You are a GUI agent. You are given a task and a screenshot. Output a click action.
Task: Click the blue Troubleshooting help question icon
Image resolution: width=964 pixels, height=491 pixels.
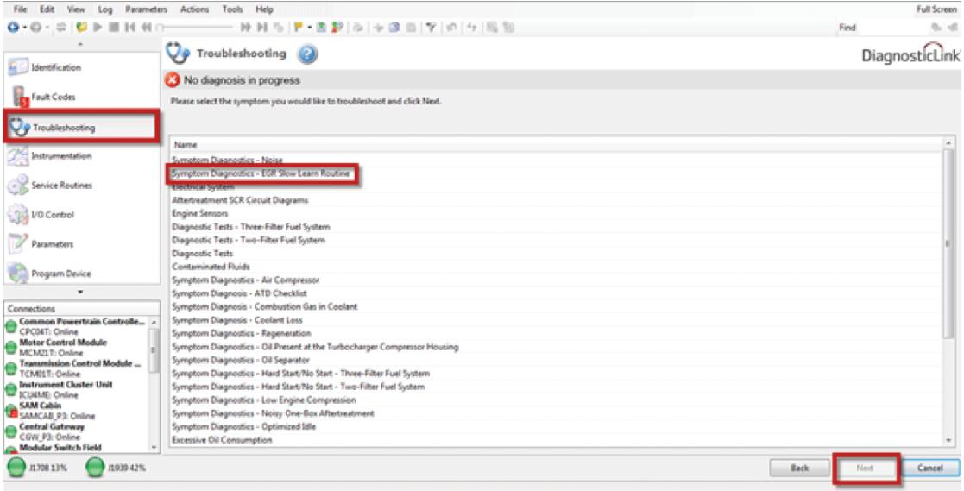coord(307,54)
